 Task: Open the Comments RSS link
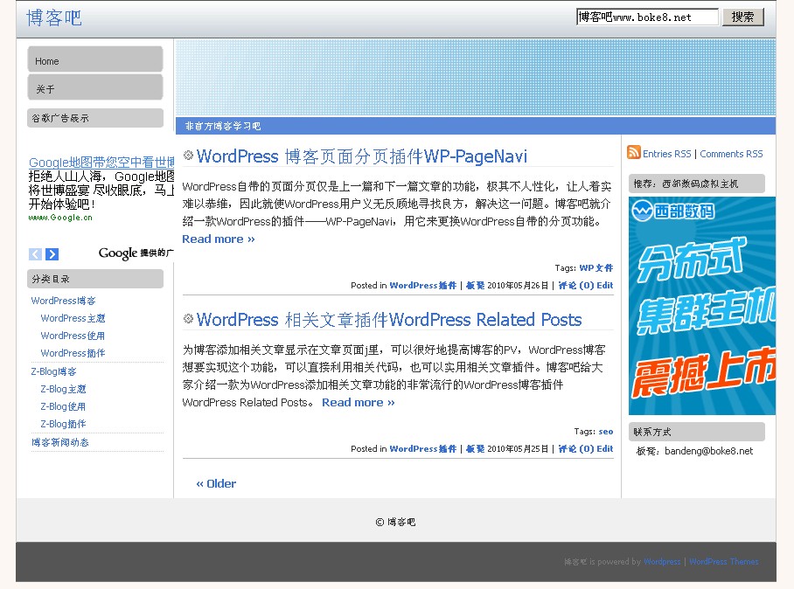[731, 154]
